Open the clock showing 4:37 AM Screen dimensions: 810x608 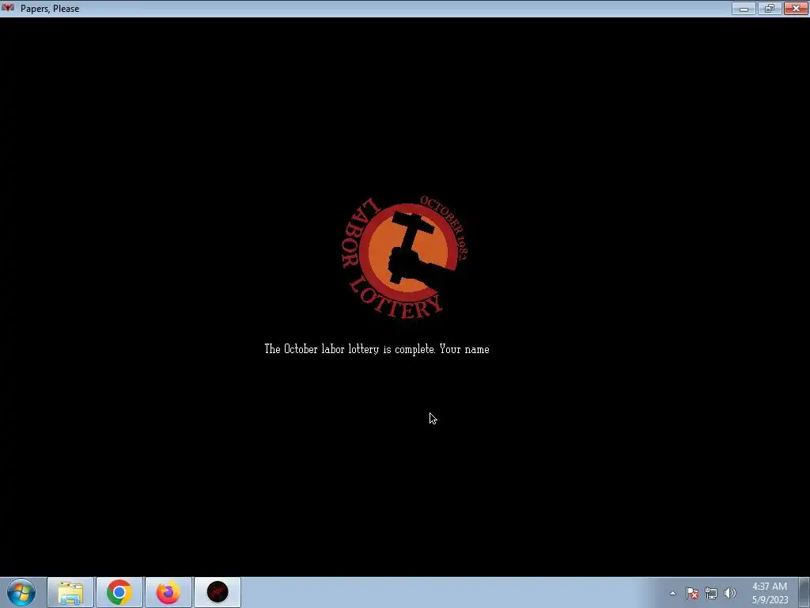coord(770,593)
